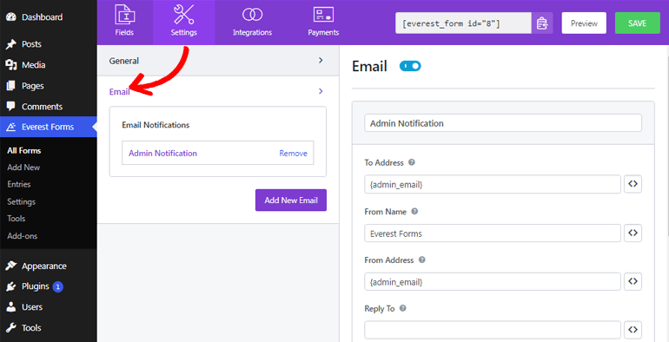Open Everest Forms Entries

coord(19,184)
